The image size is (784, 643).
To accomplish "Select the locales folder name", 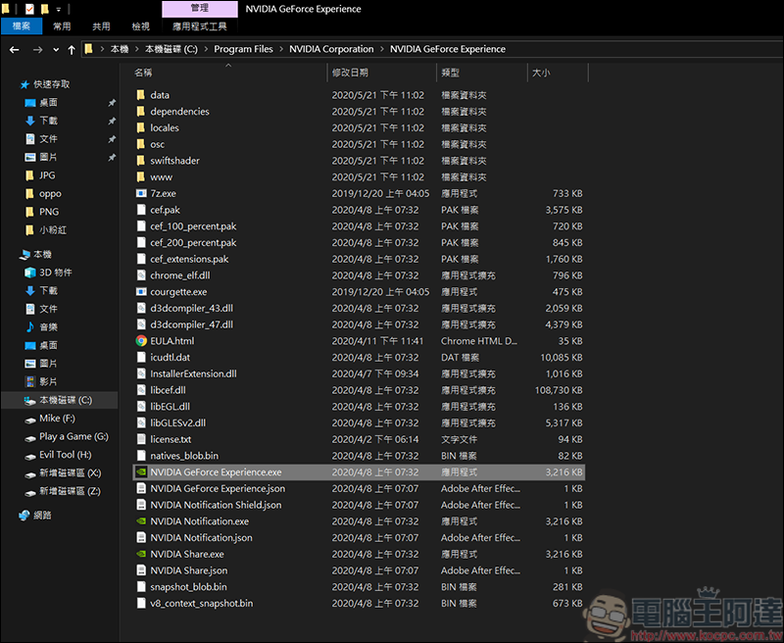I will pyautogui.click(x=165, y=128).
